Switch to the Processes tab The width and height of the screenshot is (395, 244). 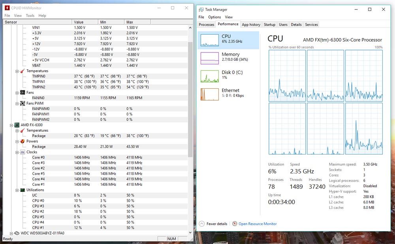tap(206, 24)
